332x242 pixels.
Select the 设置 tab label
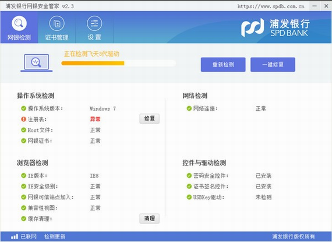[94, 37]
